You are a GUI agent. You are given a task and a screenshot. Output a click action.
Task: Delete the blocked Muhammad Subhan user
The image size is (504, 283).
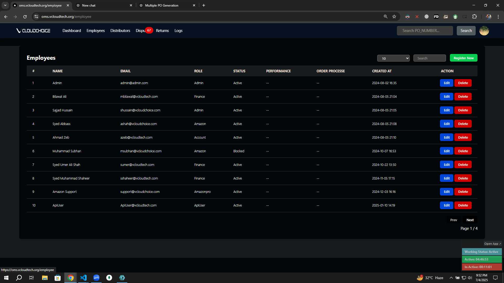point(463,151)
